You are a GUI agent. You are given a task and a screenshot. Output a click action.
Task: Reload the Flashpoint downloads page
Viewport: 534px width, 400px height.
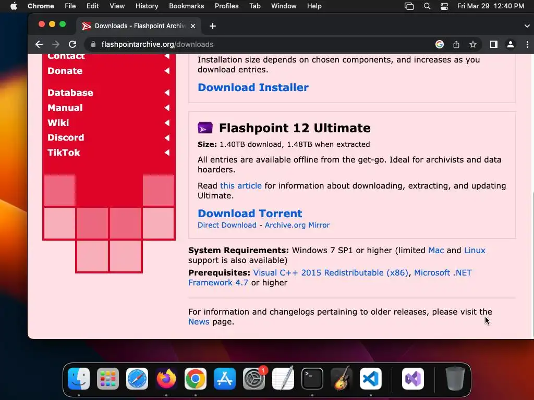coord(72,44)
